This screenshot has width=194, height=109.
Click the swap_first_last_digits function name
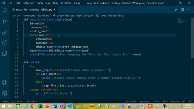[x=47, y=19]
